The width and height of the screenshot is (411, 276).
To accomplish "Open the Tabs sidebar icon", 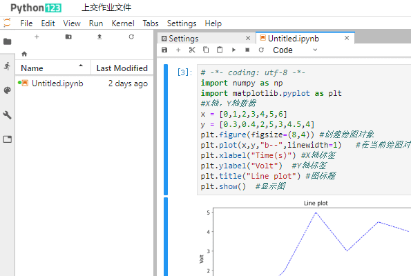I will click(8, 139).
